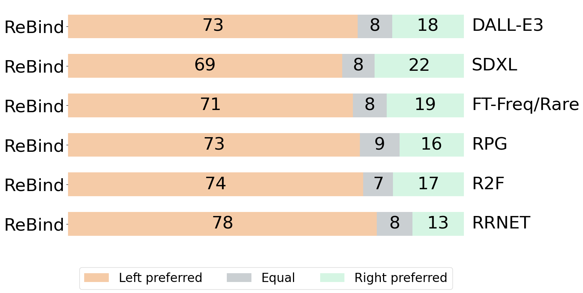The height and width of the screenshot is (293, 583).
Task: Click the orange Left preferred legend swatch
Action: tap(96, 278)
